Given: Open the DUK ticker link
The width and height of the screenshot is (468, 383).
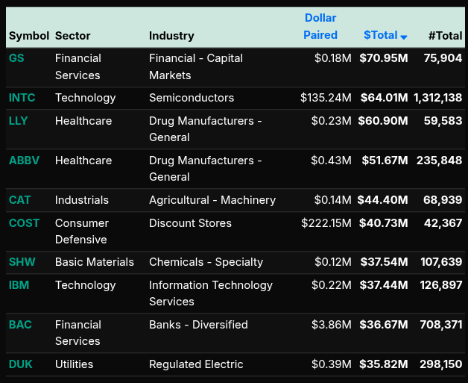Looking at the screenshot, I should 21,364.
